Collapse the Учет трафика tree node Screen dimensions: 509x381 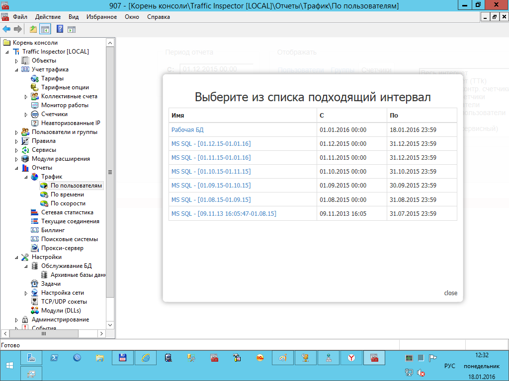(x=16, y=69)
